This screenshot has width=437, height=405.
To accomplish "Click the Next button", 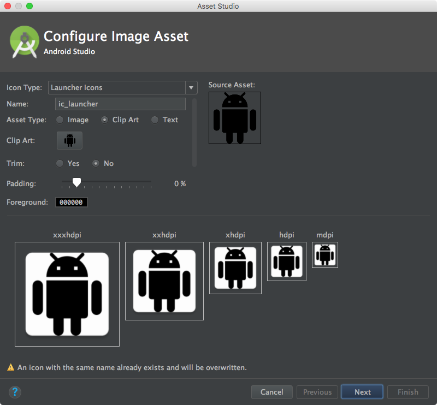I will (x=362, y=392).
